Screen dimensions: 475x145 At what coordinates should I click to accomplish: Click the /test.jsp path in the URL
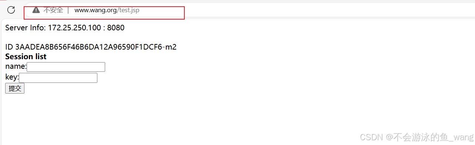pyautogui.click(x=128, y=10)
